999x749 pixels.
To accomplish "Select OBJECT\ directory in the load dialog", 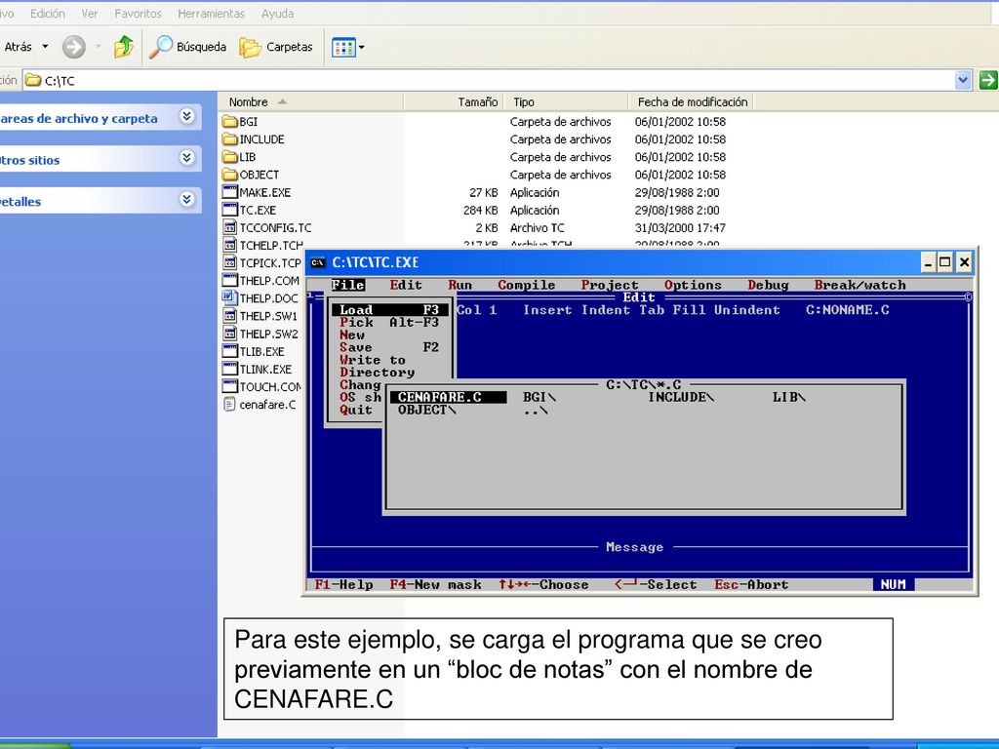I will pyautogui.click(x=427, y=410).
